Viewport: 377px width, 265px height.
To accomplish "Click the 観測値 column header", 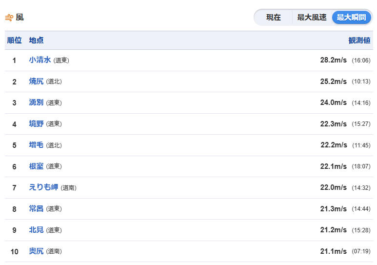I will [x=359, y=40].
